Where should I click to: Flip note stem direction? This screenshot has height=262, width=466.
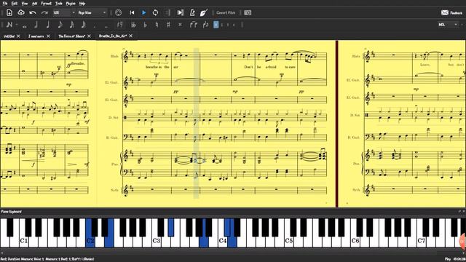[205, 25]
